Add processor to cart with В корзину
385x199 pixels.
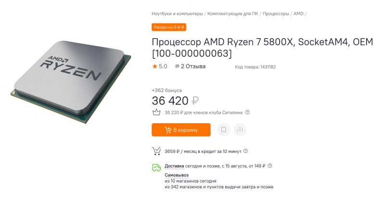click(x=181, y=130)
